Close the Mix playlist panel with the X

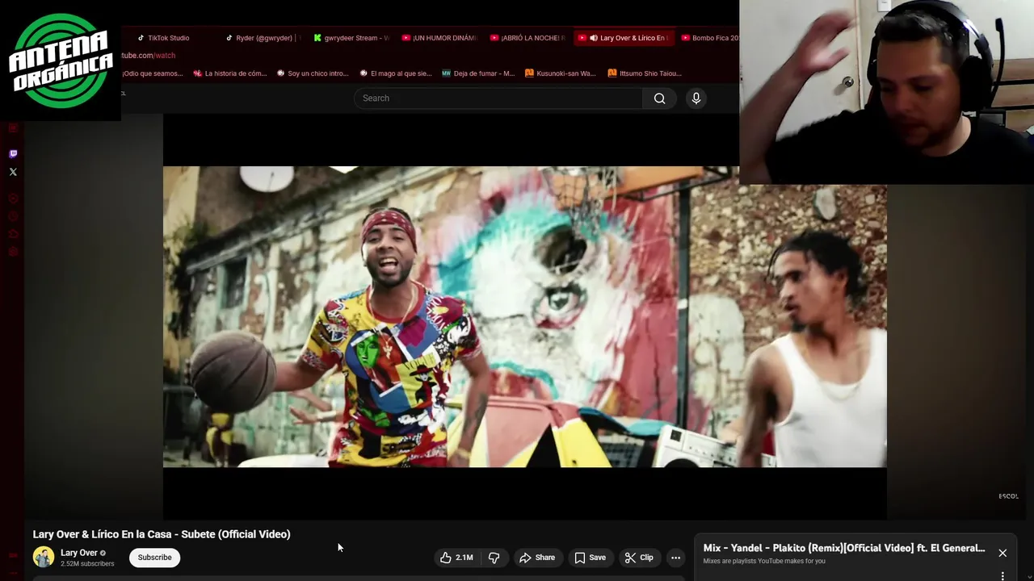[1002, 553]
